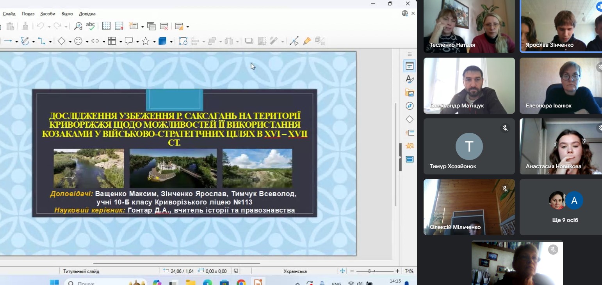This screenshot has height=285, width=602.
Task: Open the Navigator compass sidebar deck
Action: pyautogui.click(x=410, y=106)
